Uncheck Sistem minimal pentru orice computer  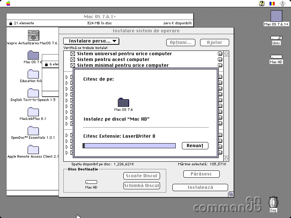tap(73, 65)
